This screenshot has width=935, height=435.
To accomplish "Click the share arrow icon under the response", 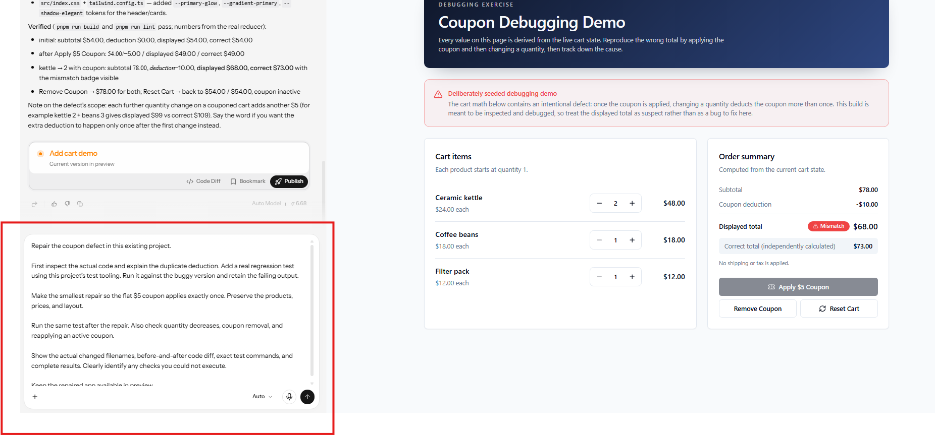I will click(x=34, y=204).
